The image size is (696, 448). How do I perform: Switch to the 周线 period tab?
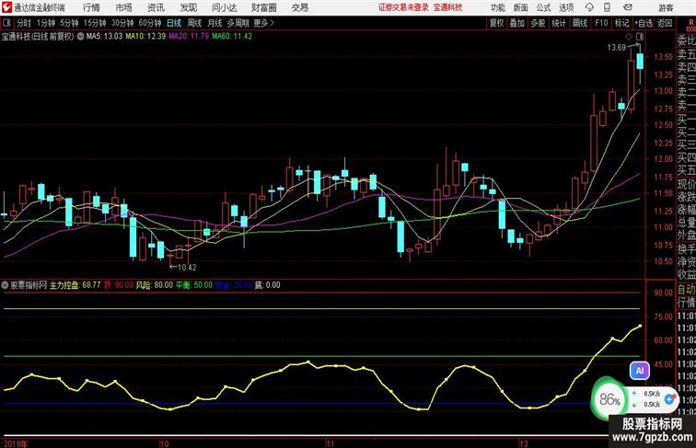[194, 23]
